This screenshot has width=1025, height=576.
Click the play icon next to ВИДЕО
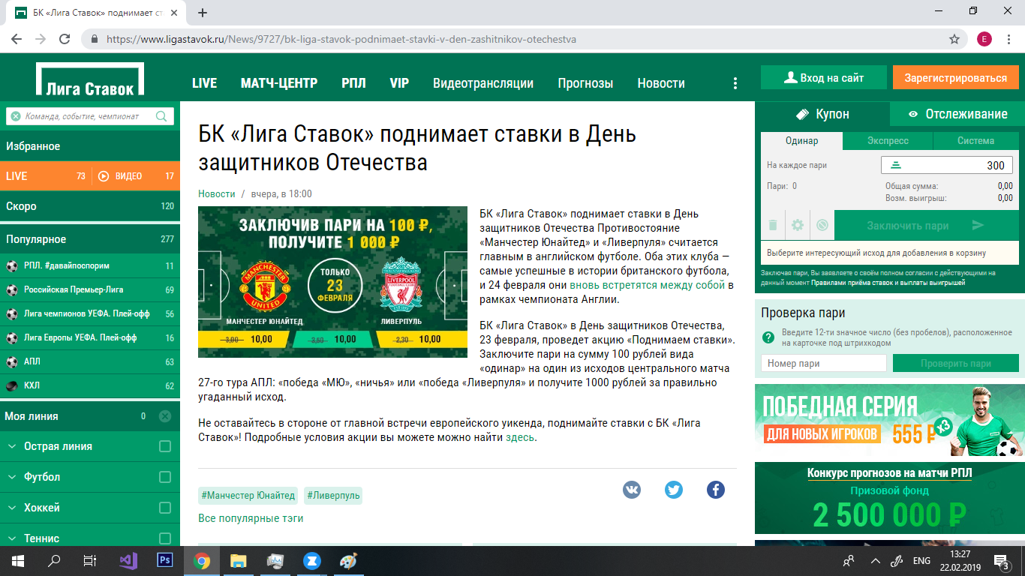click(104, 176)
